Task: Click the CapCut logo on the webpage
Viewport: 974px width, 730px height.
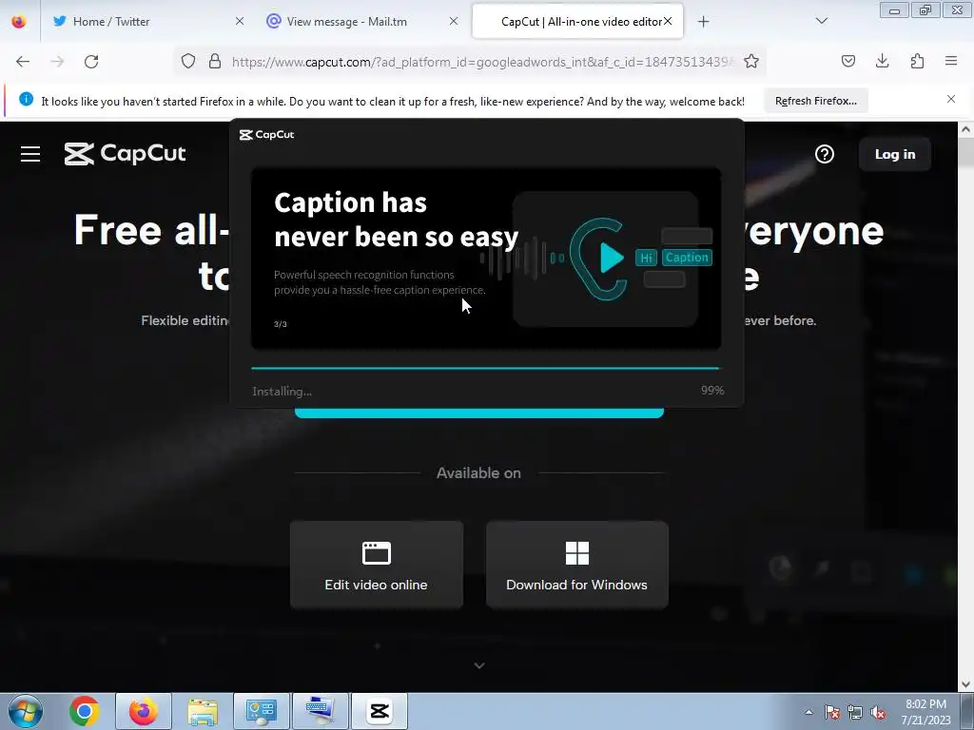Action: (x=125, y=153)
